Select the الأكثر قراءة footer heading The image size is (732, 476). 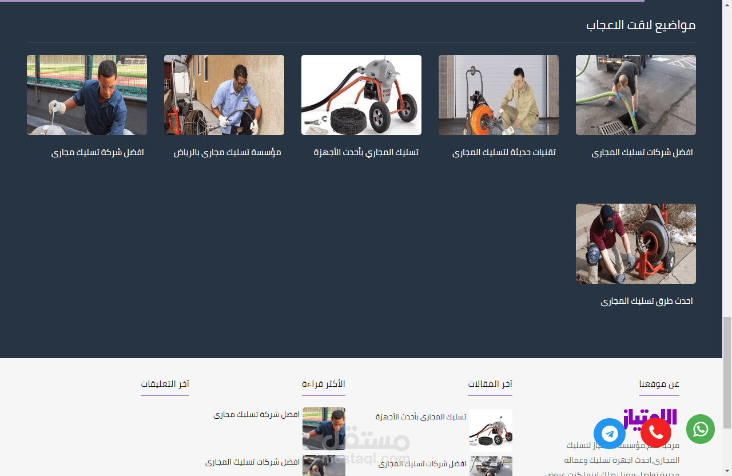click(x=324, y=384)
